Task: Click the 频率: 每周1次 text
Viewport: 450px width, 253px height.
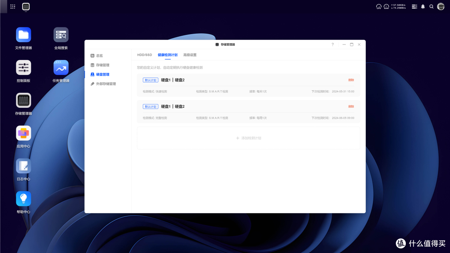Action: (x=258, y=118)
